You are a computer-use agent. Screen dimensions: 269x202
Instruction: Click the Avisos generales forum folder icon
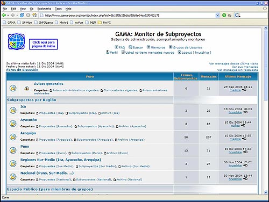click(13, 88)
